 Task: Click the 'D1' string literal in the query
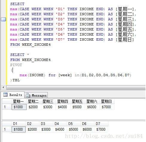(x=60, y=9)
